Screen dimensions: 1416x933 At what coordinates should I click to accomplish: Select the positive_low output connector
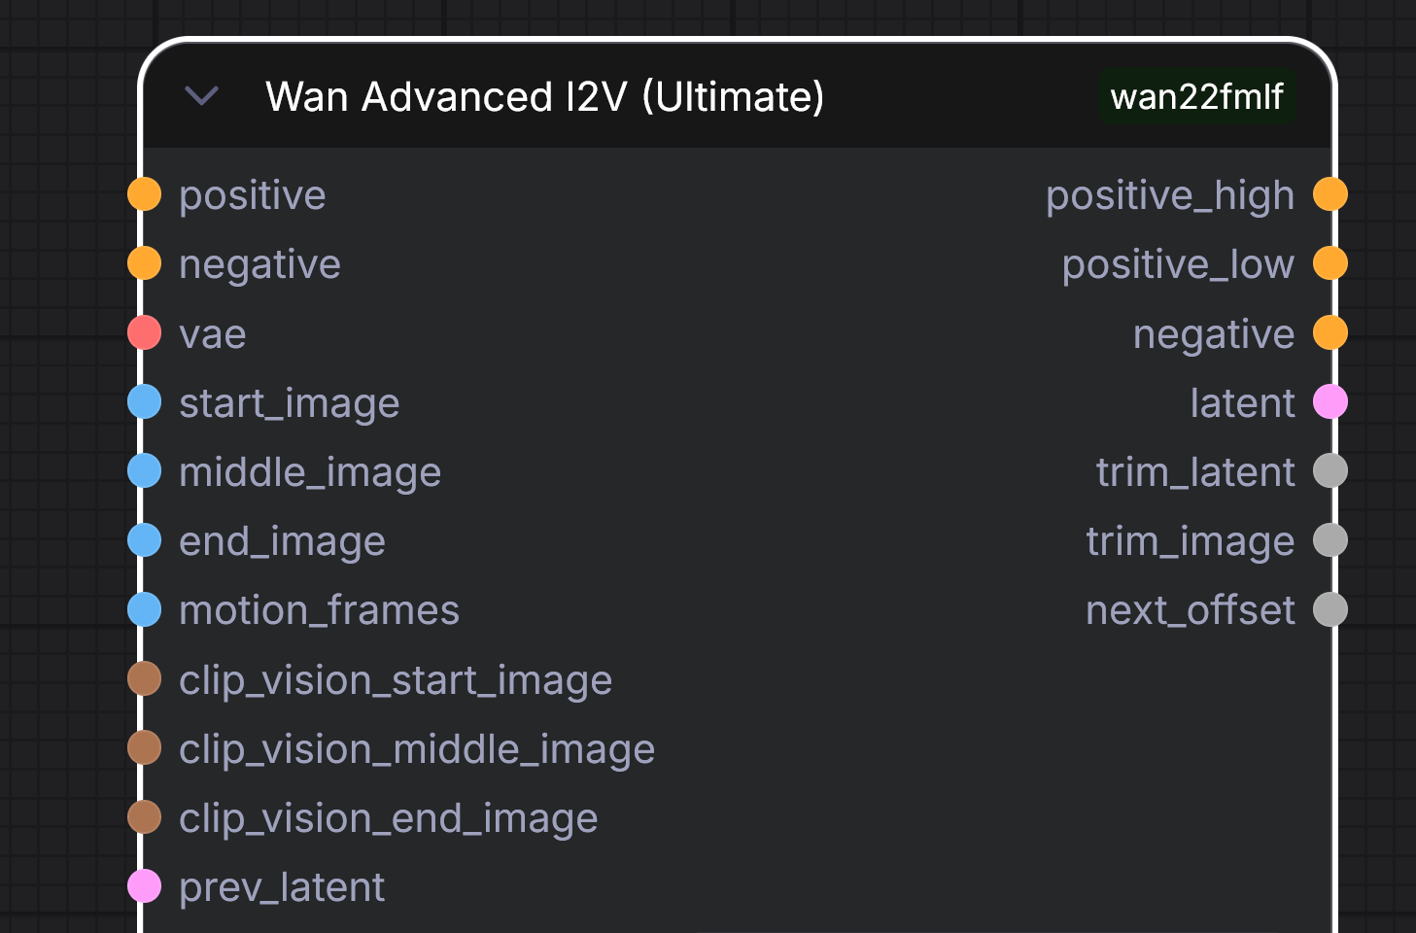[x=1330, y=263]
